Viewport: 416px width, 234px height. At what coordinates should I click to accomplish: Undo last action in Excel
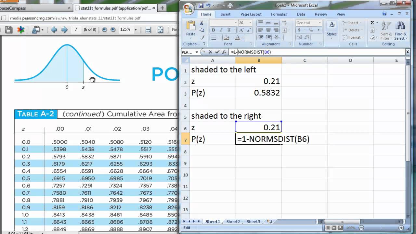[208, 6]
